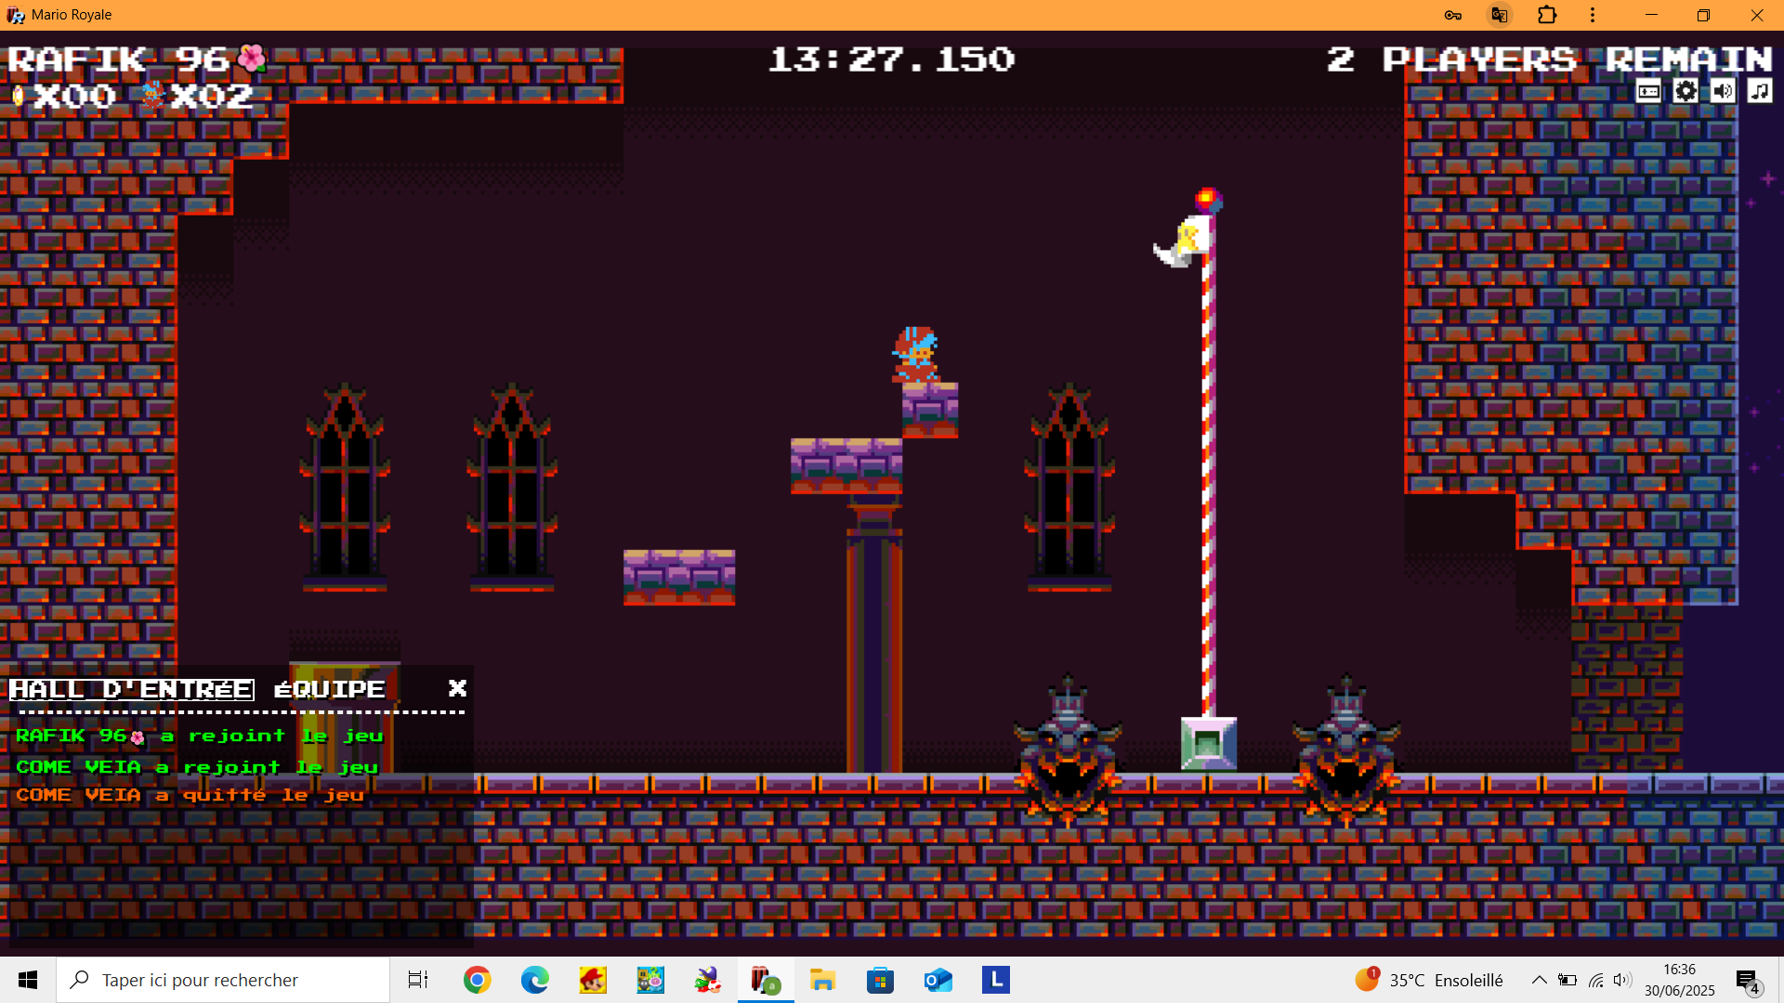
Task: Open Task View from the taskbar
Action: 418,980
